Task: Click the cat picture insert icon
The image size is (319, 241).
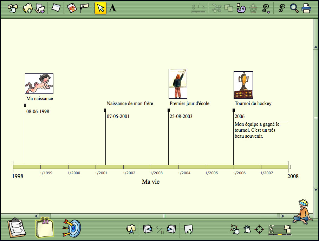Action: (72, 8)
